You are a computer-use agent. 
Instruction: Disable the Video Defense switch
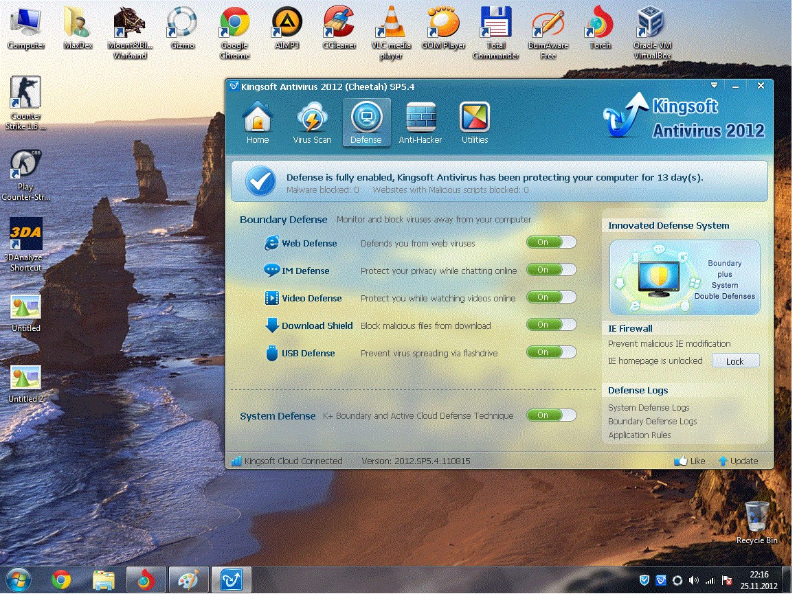[551, 297]
